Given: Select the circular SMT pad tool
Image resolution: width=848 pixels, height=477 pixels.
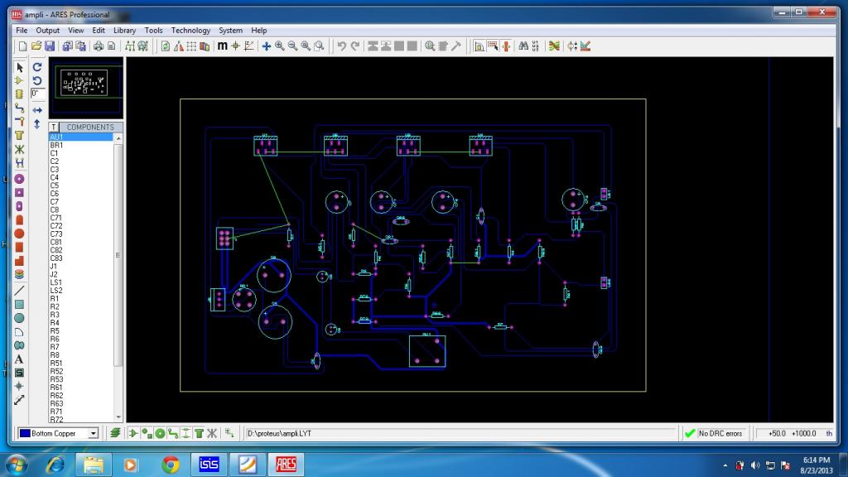Looking at the screenshot, I should [20, 233].
